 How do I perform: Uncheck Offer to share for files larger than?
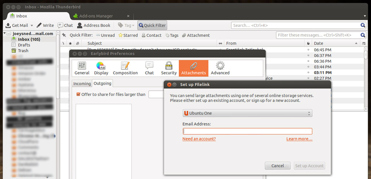tap(78, 94)
